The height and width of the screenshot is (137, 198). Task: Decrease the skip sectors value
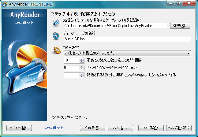pyautogui.click(x=82, y=76)
